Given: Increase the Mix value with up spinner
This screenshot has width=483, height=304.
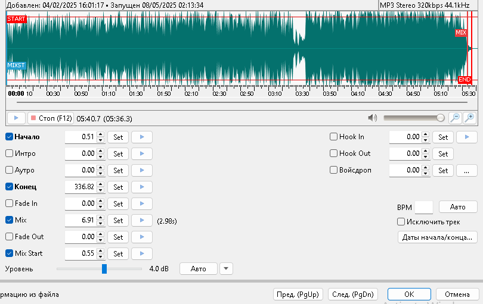Looking at the screenshot, I should [x=100, y=218].
